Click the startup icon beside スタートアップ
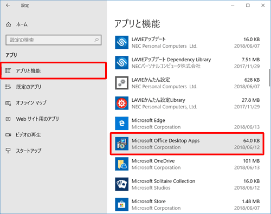This screenshot has width=271, height=214. pos(8,151)
